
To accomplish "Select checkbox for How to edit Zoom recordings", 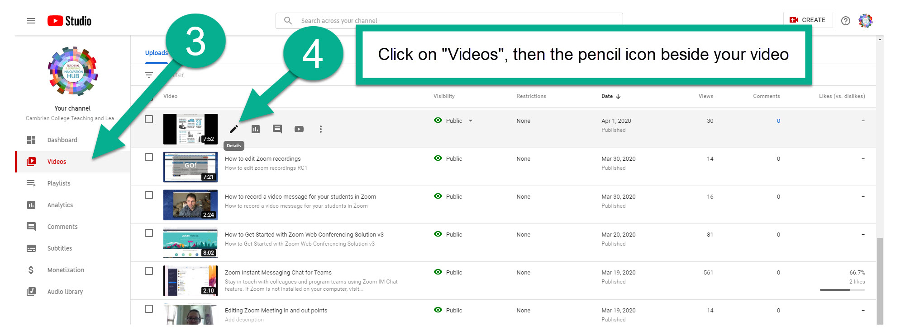I will (149, 157).
